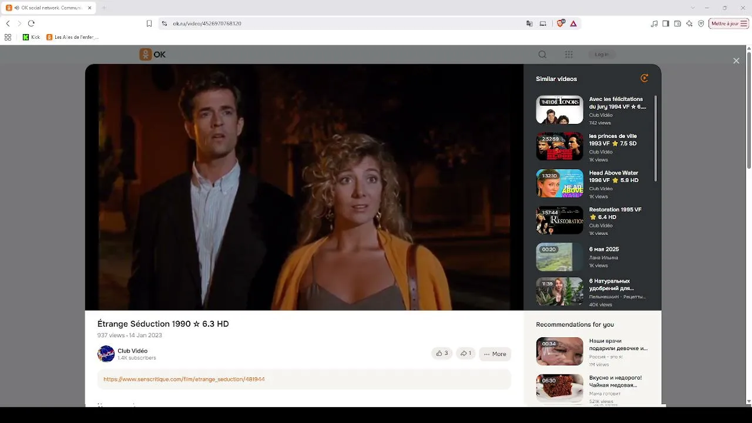Click the cast or install icon in the address bar
This screenshot has height=423, width=752.
pyautogui.click(x=543, y=23)
